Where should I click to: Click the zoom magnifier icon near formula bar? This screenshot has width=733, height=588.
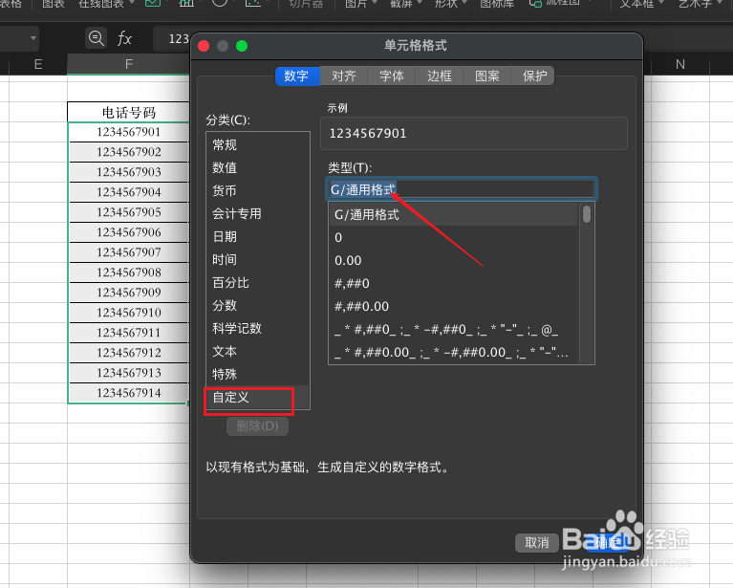pyautogui.click(x=96, y=38)
